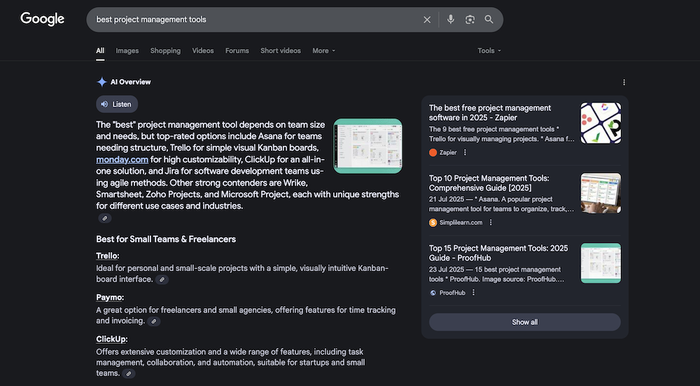Clear the search box with X icon

point(427,20)
